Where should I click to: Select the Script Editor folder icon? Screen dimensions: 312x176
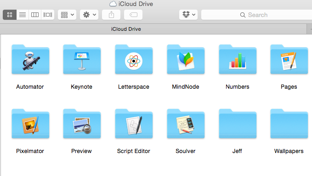(x=134, y=124)
